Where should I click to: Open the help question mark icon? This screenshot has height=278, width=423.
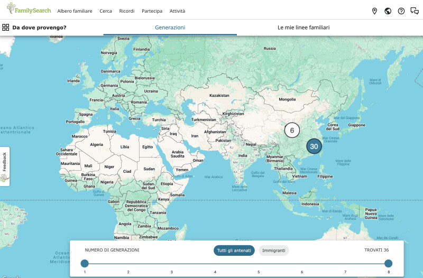(401, 11)
